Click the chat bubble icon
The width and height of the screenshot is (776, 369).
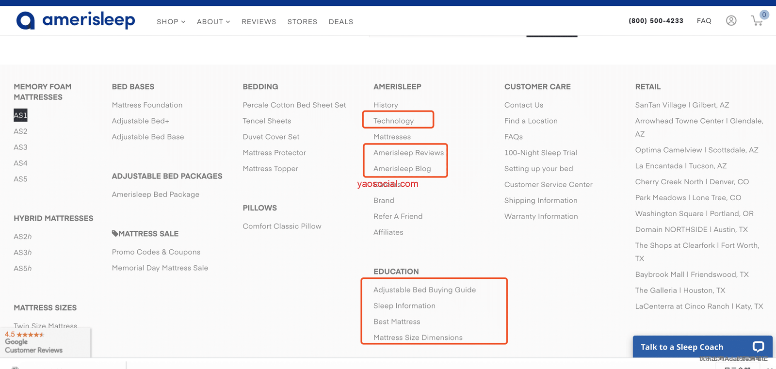click(x=758, y=347)
